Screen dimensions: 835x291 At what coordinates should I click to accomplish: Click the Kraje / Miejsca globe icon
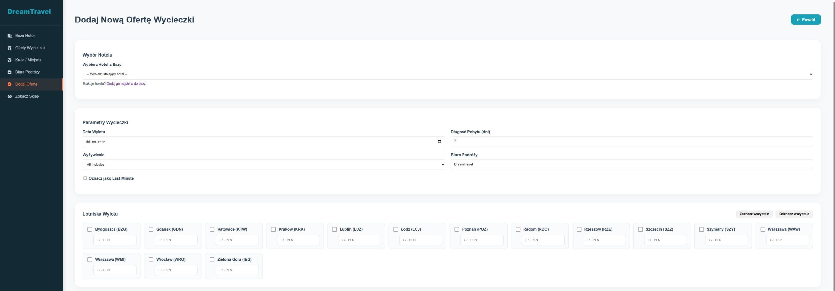[9, 60]
